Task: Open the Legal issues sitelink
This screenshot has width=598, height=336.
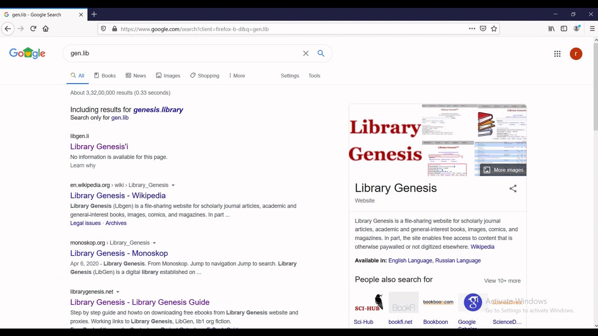Action: tap(85, 223)
